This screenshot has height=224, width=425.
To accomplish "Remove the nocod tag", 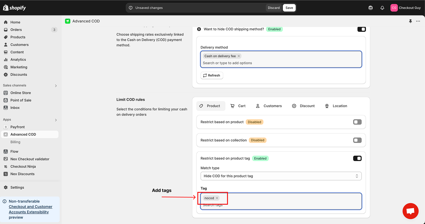I will (217, 198).
